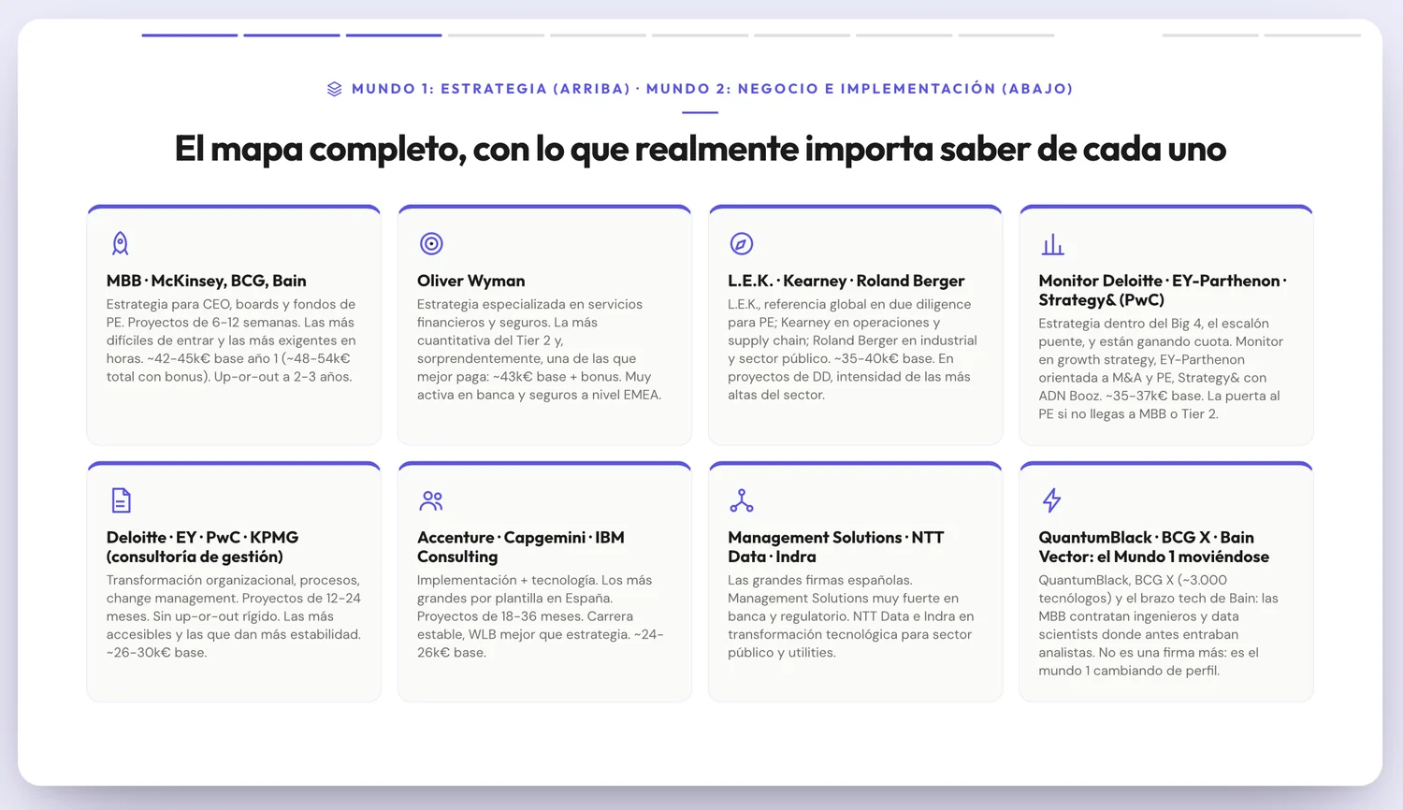Click the "Management Solutions · NTT Data · Indra" title
This screenshot has width=1403, height=810.
[836, 547]
